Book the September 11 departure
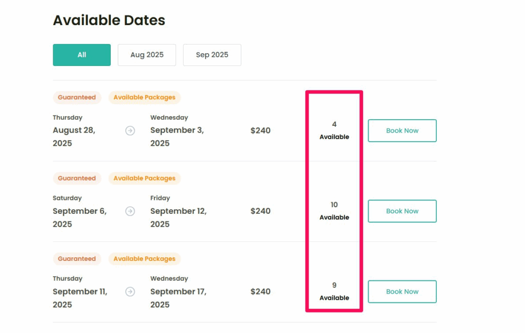This screenshot has width=525, height=333. point(402,292)
